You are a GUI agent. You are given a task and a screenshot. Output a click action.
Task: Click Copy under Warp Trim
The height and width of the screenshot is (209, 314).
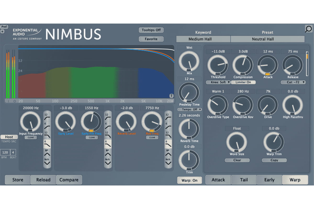point(274,160)
